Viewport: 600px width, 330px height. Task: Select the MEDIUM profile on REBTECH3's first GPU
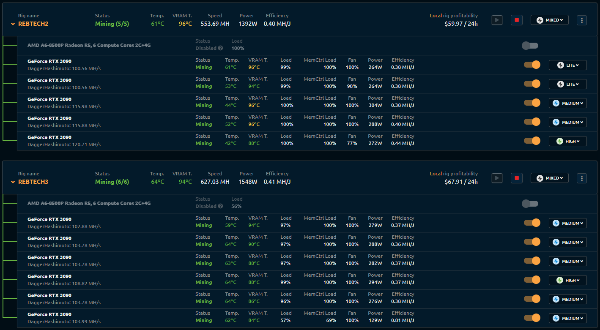tap(567, 223)
